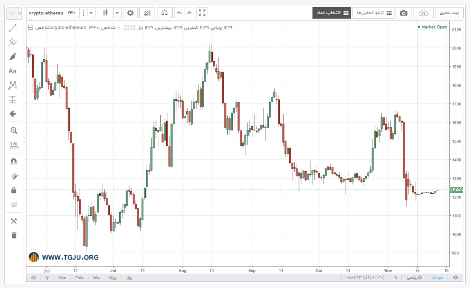Select the pitchfork drawing tool
The image size is (470, 288).
13,42
